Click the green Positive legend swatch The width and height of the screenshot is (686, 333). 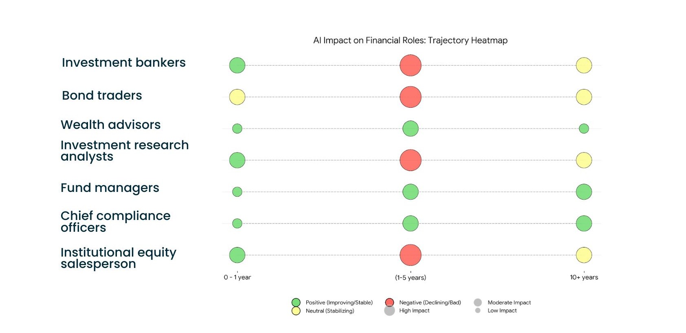pos(296,303)
